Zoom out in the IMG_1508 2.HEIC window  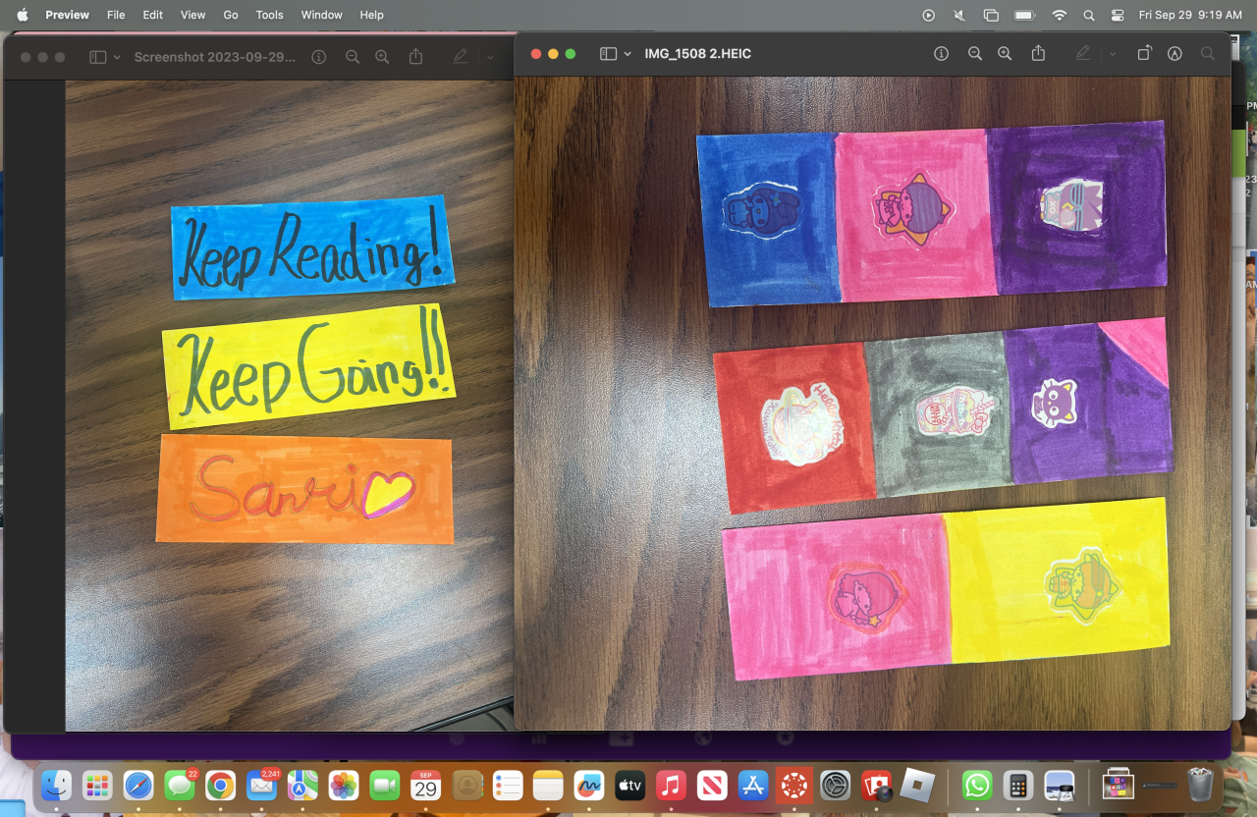974,54
